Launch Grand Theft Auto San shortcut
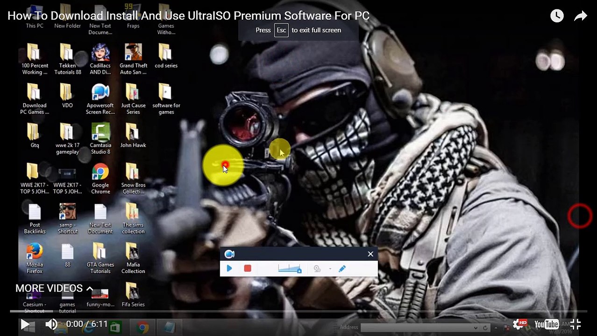Screen dimensions: 597x336 coord(133,59)
